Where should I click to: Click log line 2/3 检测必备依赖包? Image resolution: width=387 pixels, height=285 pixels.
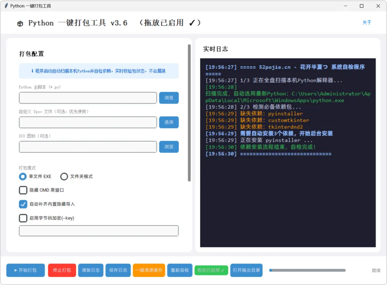pyautogui.click(x=253, y=107)
